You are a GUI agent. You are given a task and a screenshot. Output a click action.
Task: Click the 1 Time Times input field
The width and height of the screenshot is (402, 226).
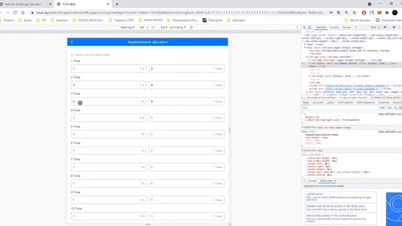[x=187, y=68]
